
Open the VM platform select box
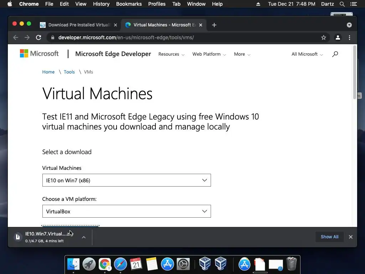(x=127, y=211)
